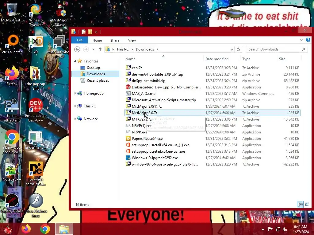314x235 pixels.
Task: Expand the ribbon chevron
Action: tap(301, 40)
